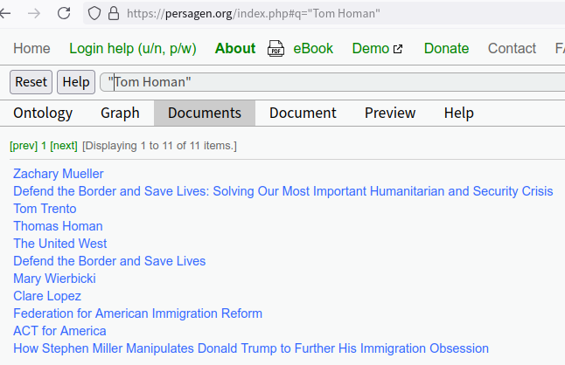565x365 pixels.
Task: Switch to the Graph tab
Action: [x=120, y=113]
